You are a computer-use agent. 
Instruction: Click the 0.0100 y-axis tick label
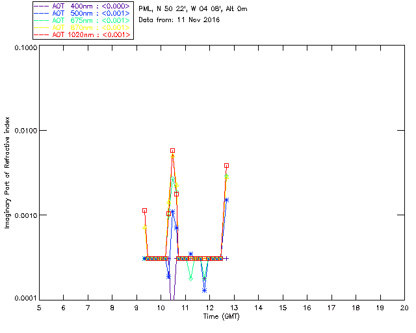[25, 130]
